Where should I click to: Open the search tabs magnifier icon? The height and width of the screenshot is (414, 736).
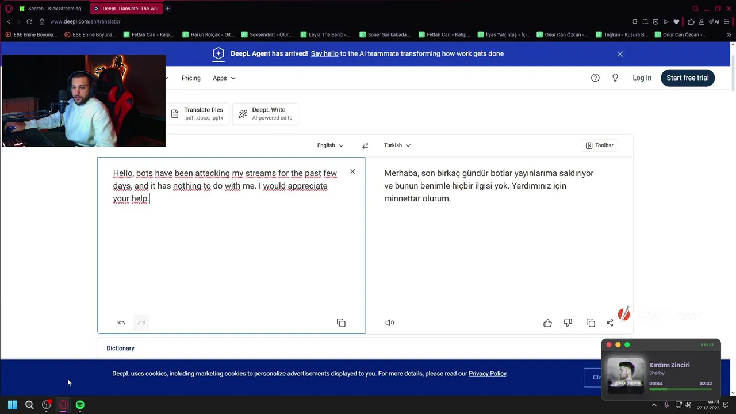(x=696, y=9)
